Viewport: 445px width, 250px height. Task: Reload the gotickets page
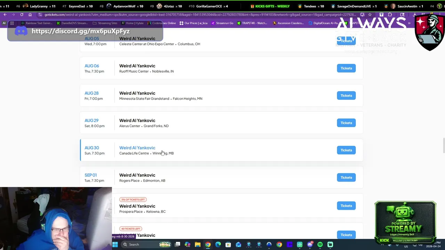pyautogui.click(x=22, y=15)
